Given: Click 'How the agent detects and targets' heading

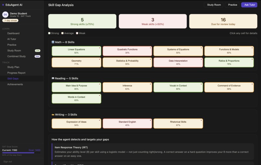Looking at the screenshot, I should click(x=80, y=139).
